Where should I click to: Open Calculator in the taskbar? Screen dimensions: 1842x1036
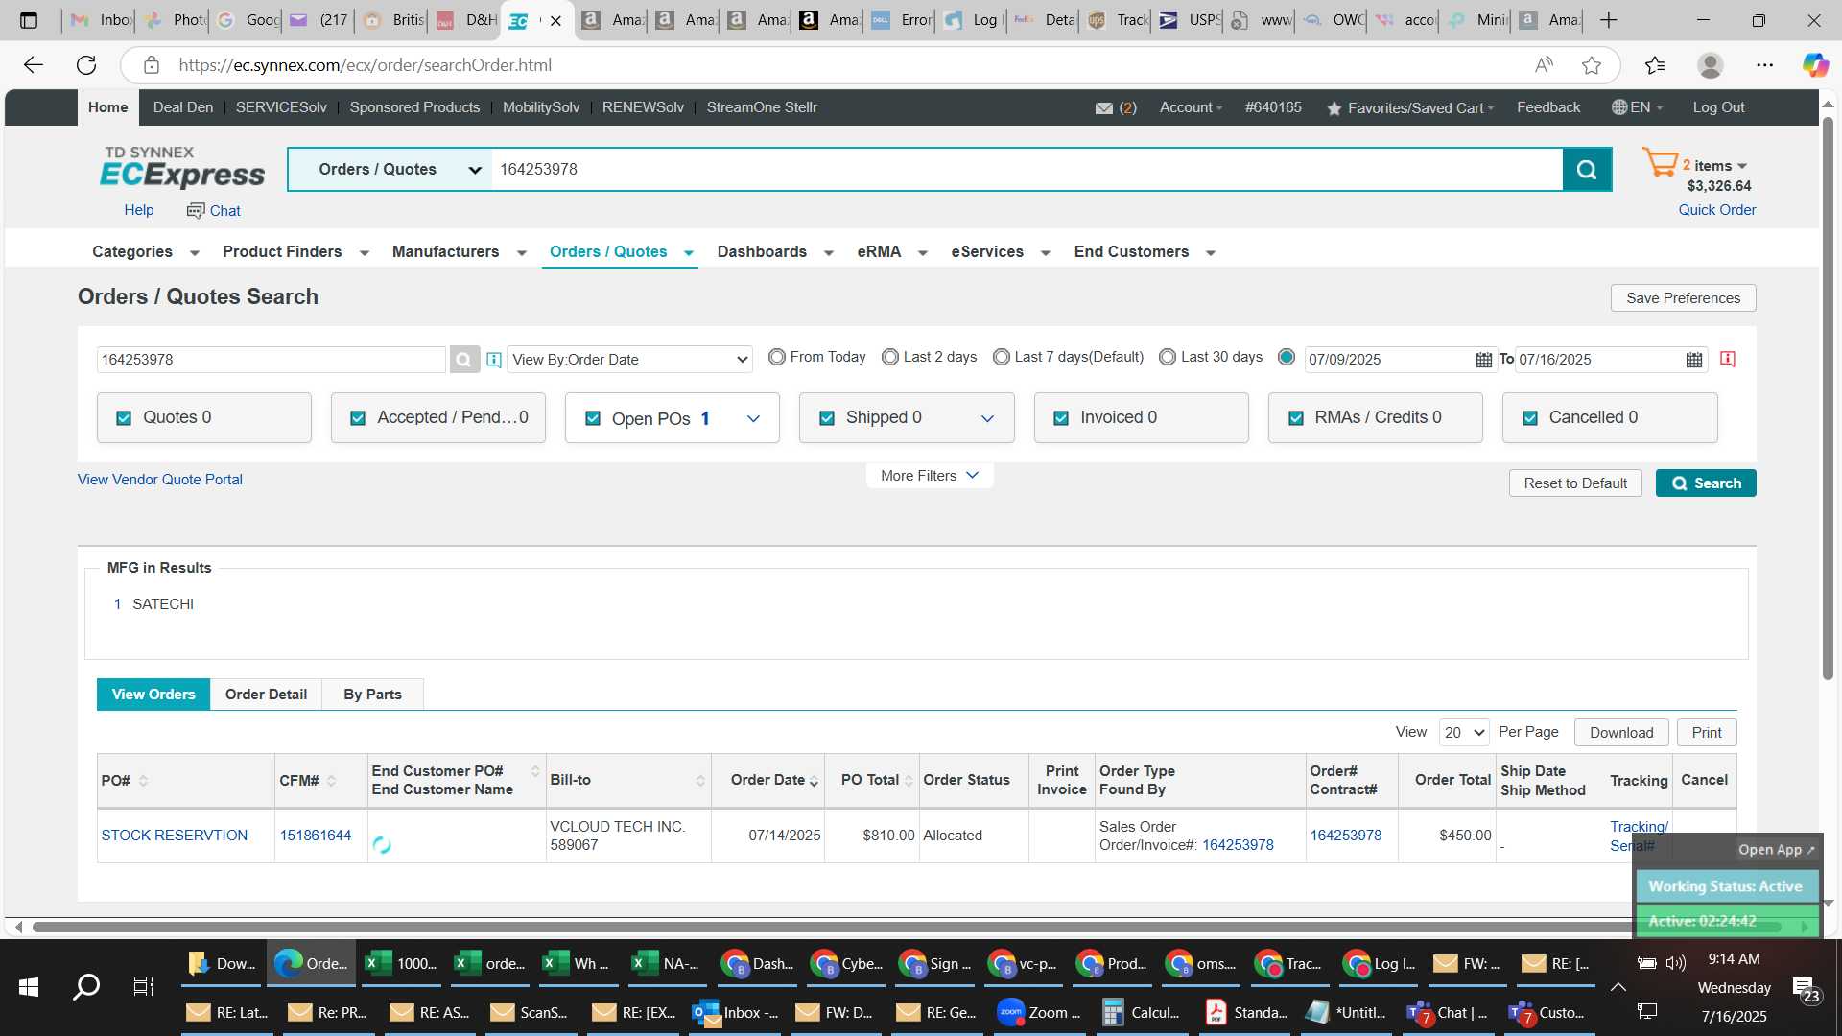click(1142, 1013)
